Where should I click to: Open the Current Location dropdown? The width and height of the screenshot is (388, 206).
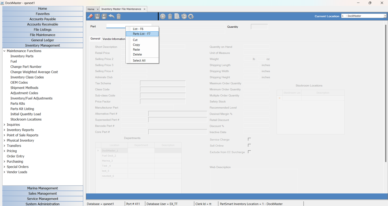click(385, 16)
